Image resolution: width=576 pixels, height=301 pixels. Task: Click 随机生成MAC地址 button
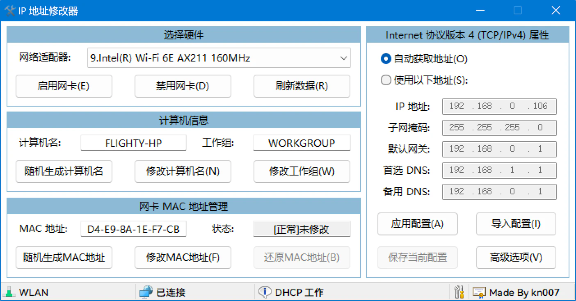point(64,258)
